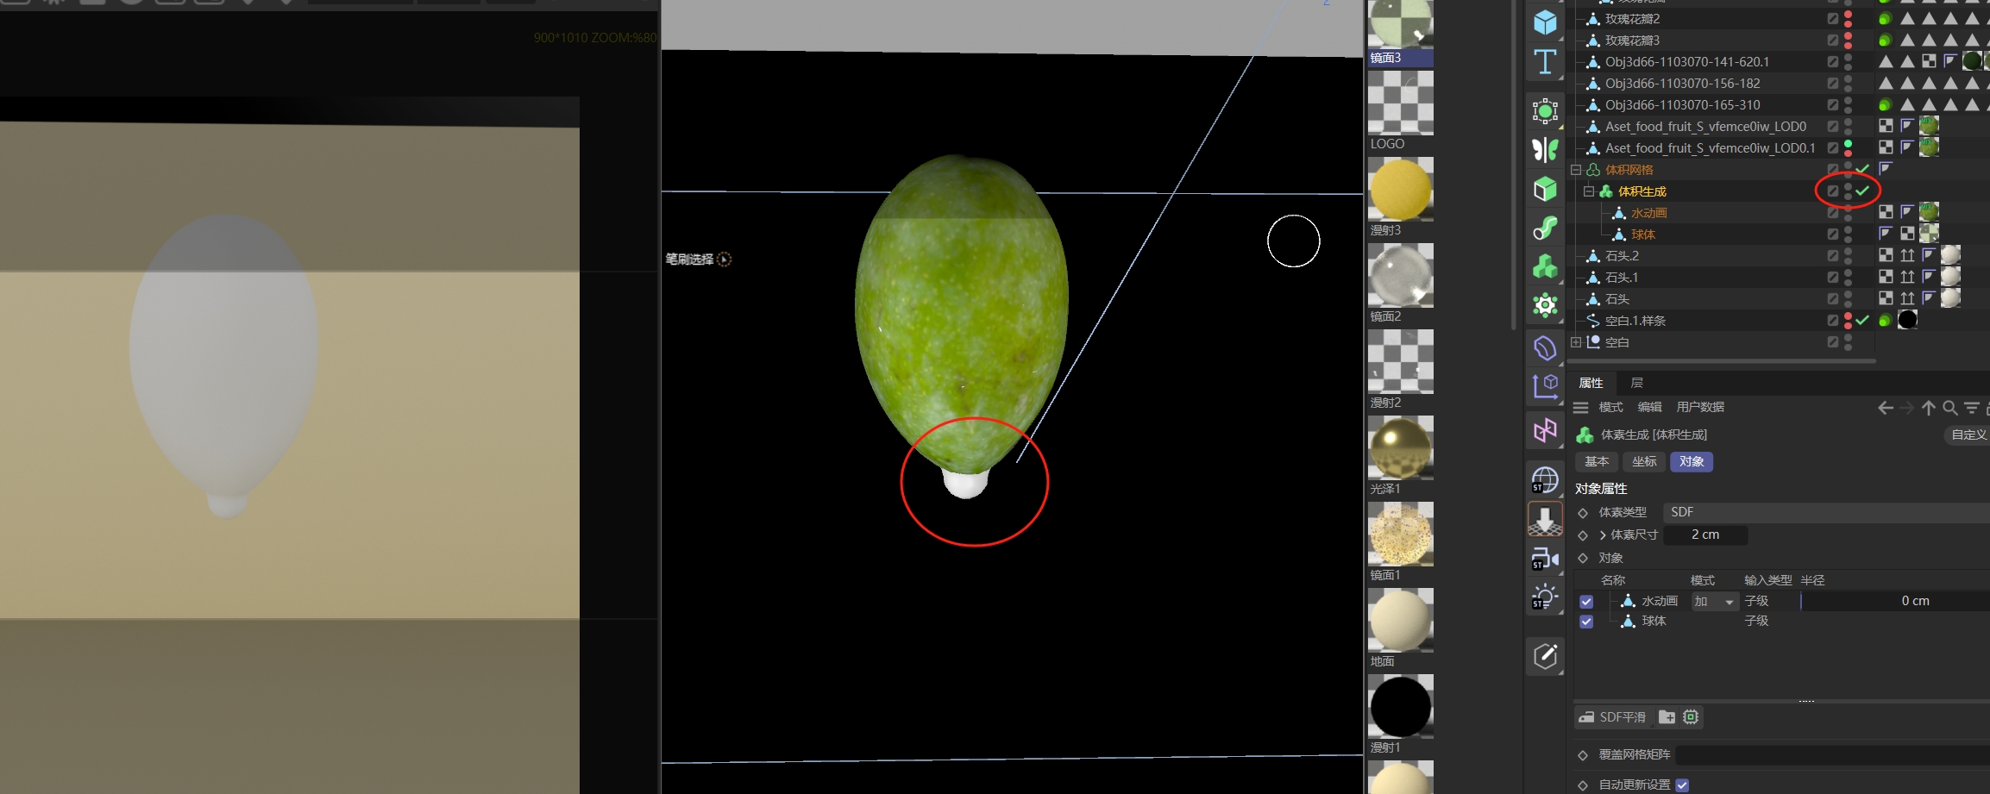Select the Bend deformer icon

click(x=1545, y=348)
